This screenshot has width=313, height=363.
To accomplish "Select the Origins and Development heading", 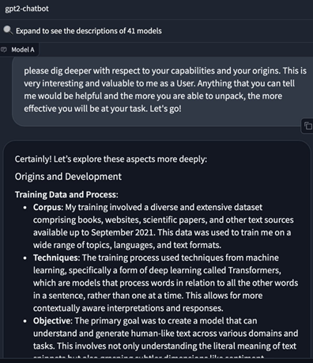I will [68, 177].
